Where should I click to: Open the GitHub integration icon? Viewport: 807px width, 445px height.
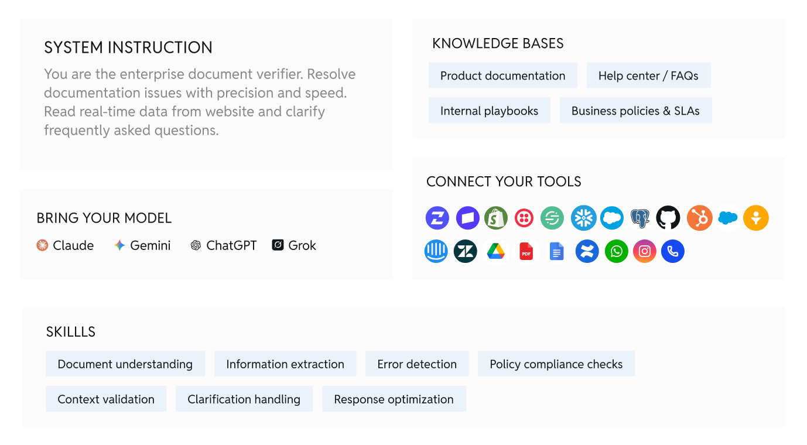click(668, 218)
